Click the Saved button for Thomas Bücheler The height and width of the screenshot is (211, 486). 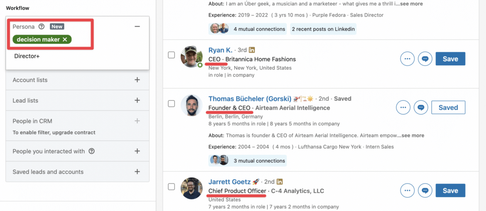(448, 107)
